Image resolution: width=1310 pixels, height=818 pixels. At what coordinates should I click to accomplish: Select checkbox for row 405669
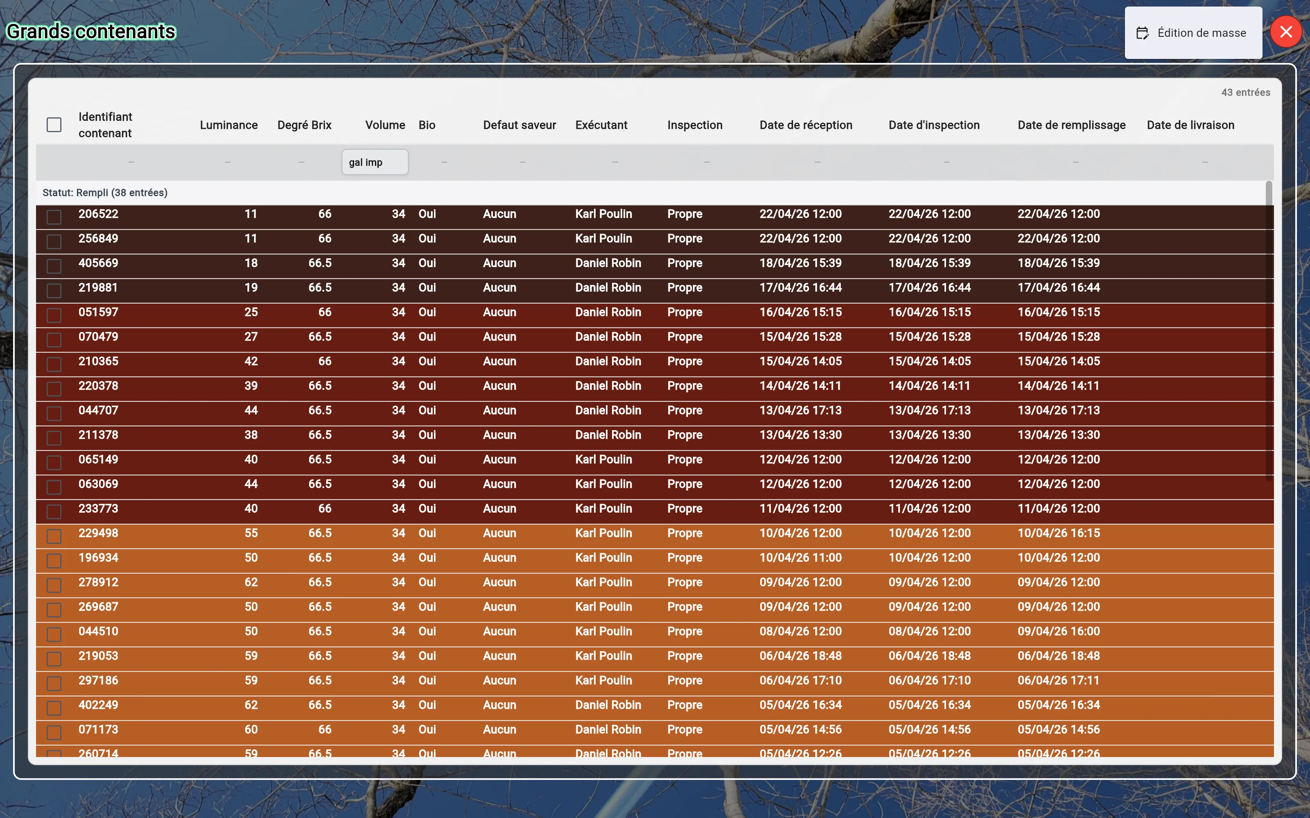[x=54, y=266]
